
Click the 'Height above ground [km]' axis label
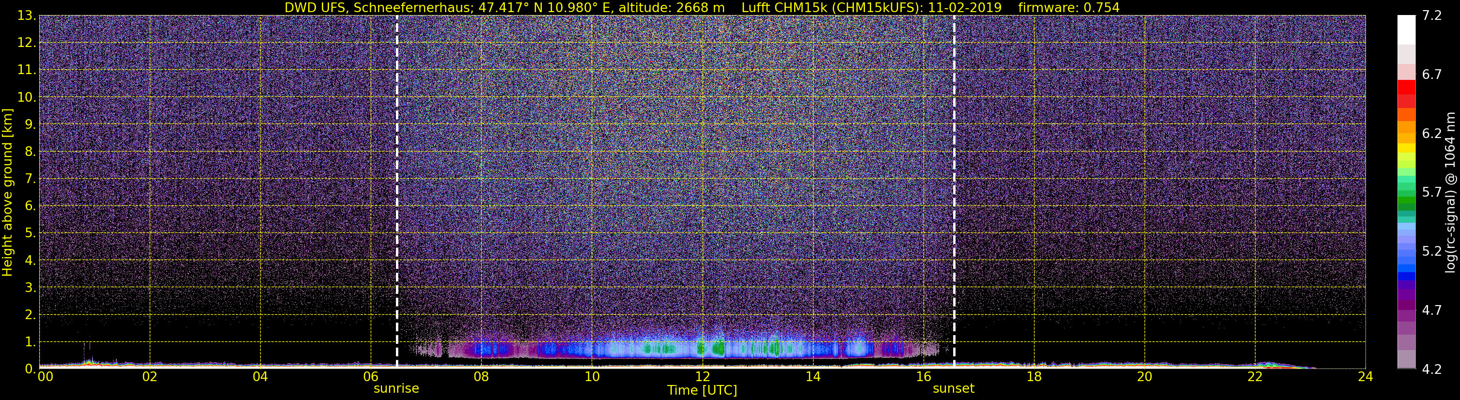[x=7, y=192]
